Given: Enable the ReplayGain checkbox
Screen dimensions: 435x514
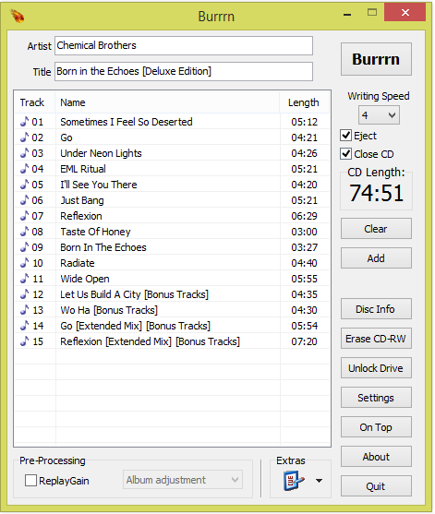Looking at the screenshot, I should coord(30,481).
